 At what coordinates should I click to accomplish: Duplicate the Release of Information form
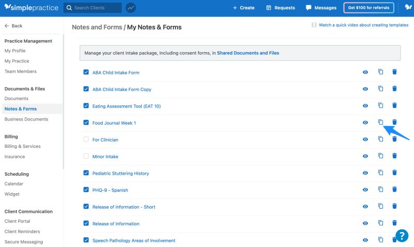click(380, 223)
